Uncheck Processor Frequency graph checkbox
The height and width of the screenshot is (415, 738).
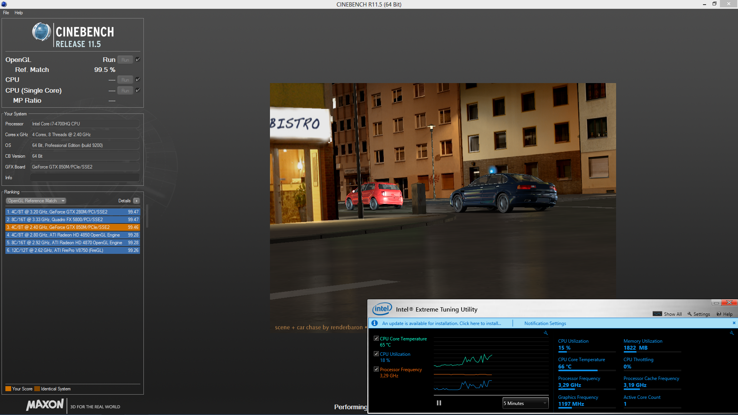[x=376, y=369]
